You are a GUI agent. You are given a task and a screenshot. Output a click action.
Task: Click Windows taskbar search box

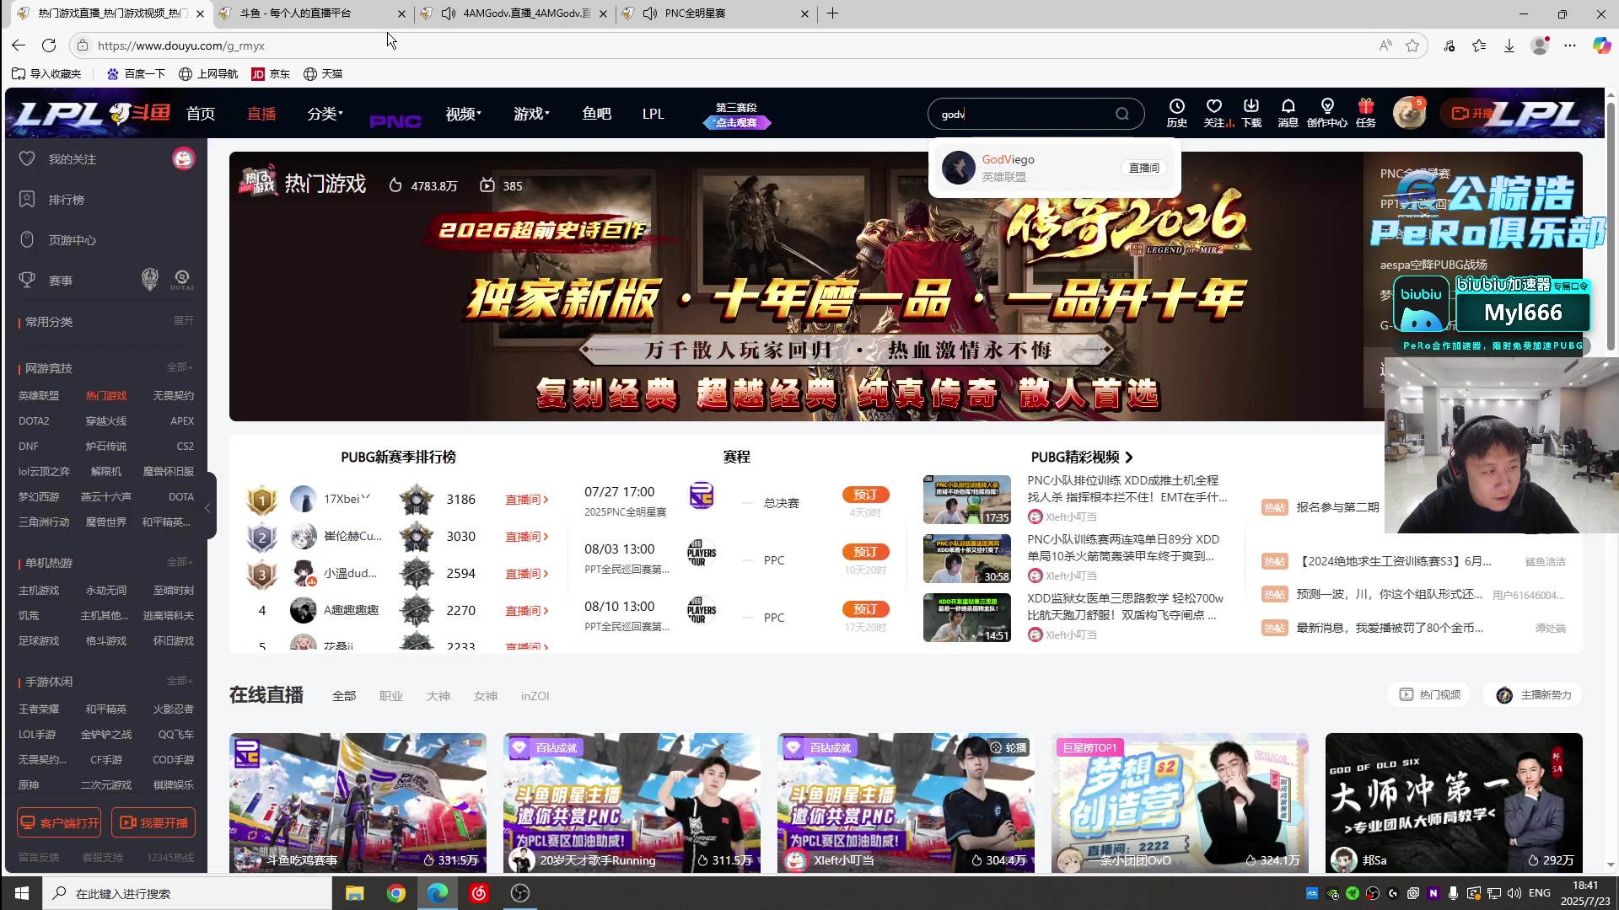point(188,893)
